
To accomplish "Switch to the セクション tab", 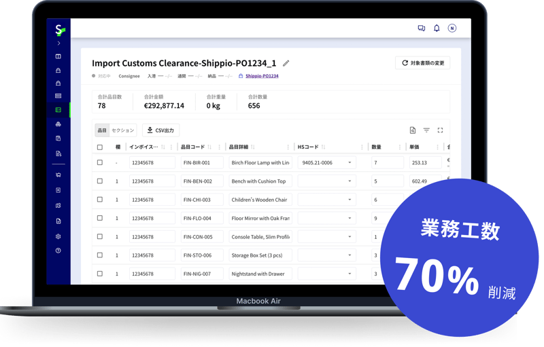I will coord(123,130).
